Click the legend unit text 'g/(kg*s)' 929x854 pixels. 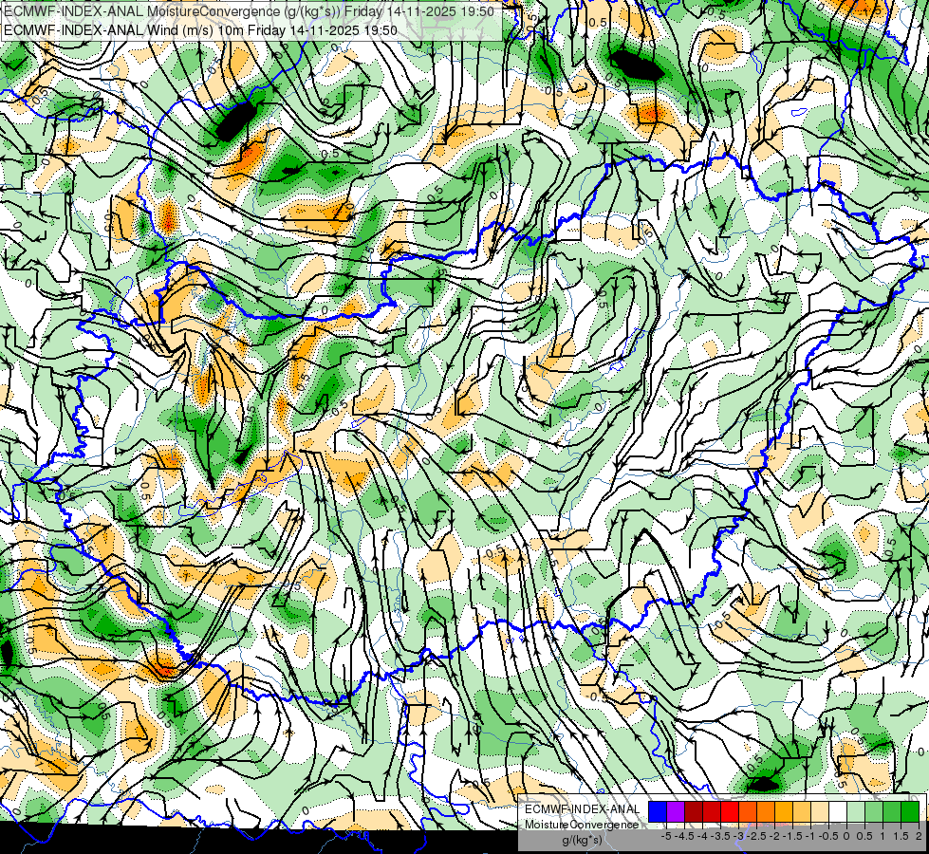[582, 841]
